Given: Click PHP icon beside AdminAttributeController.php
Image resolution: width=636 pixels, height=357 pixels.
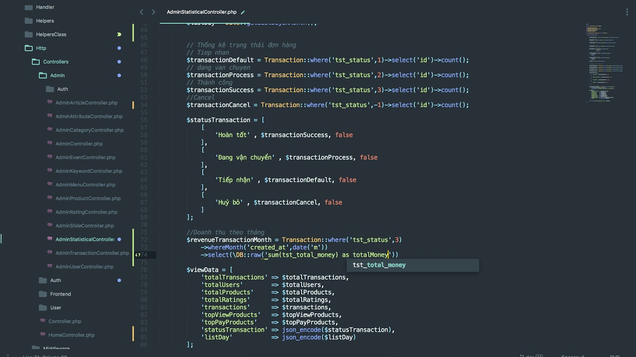Looking at the screenshot, I should [50, 116].
